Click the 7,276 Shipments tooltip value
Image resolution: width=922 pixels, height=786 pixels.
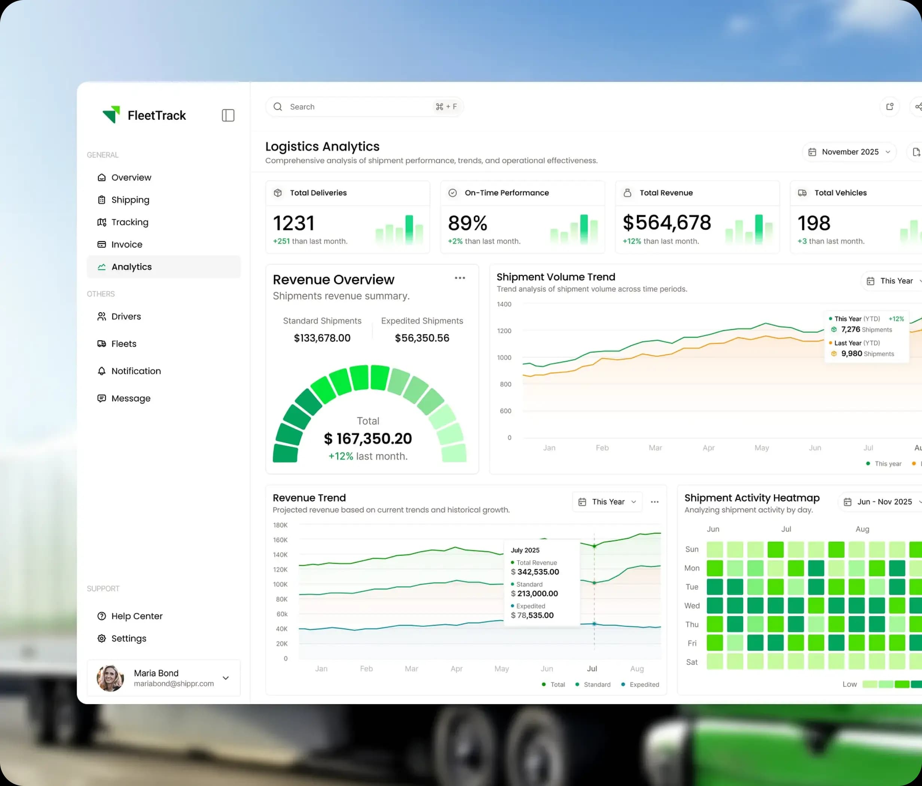point(866,329)
